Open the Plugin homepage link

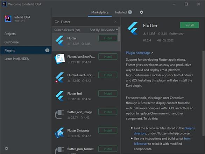click(x=139, y=53)
